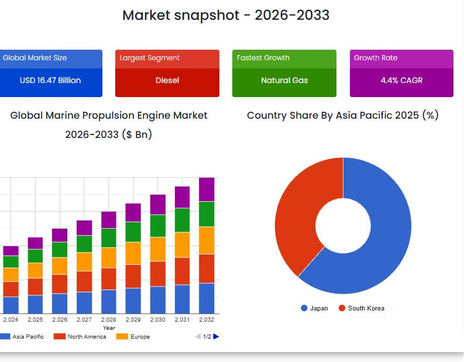Screen dimensions: 464x362
Task: Click the Japan blue legend dot
Action: coord(304,308)
